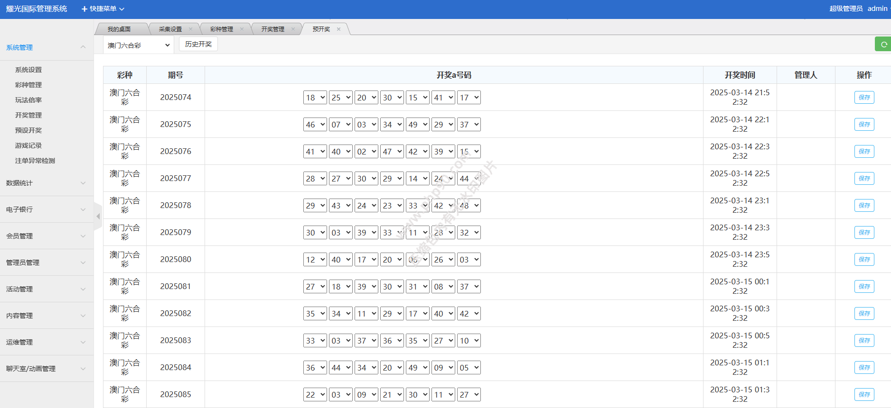
Task: Collapse the sidebar using the left arrow handle
Action: [x=98, y=217]
